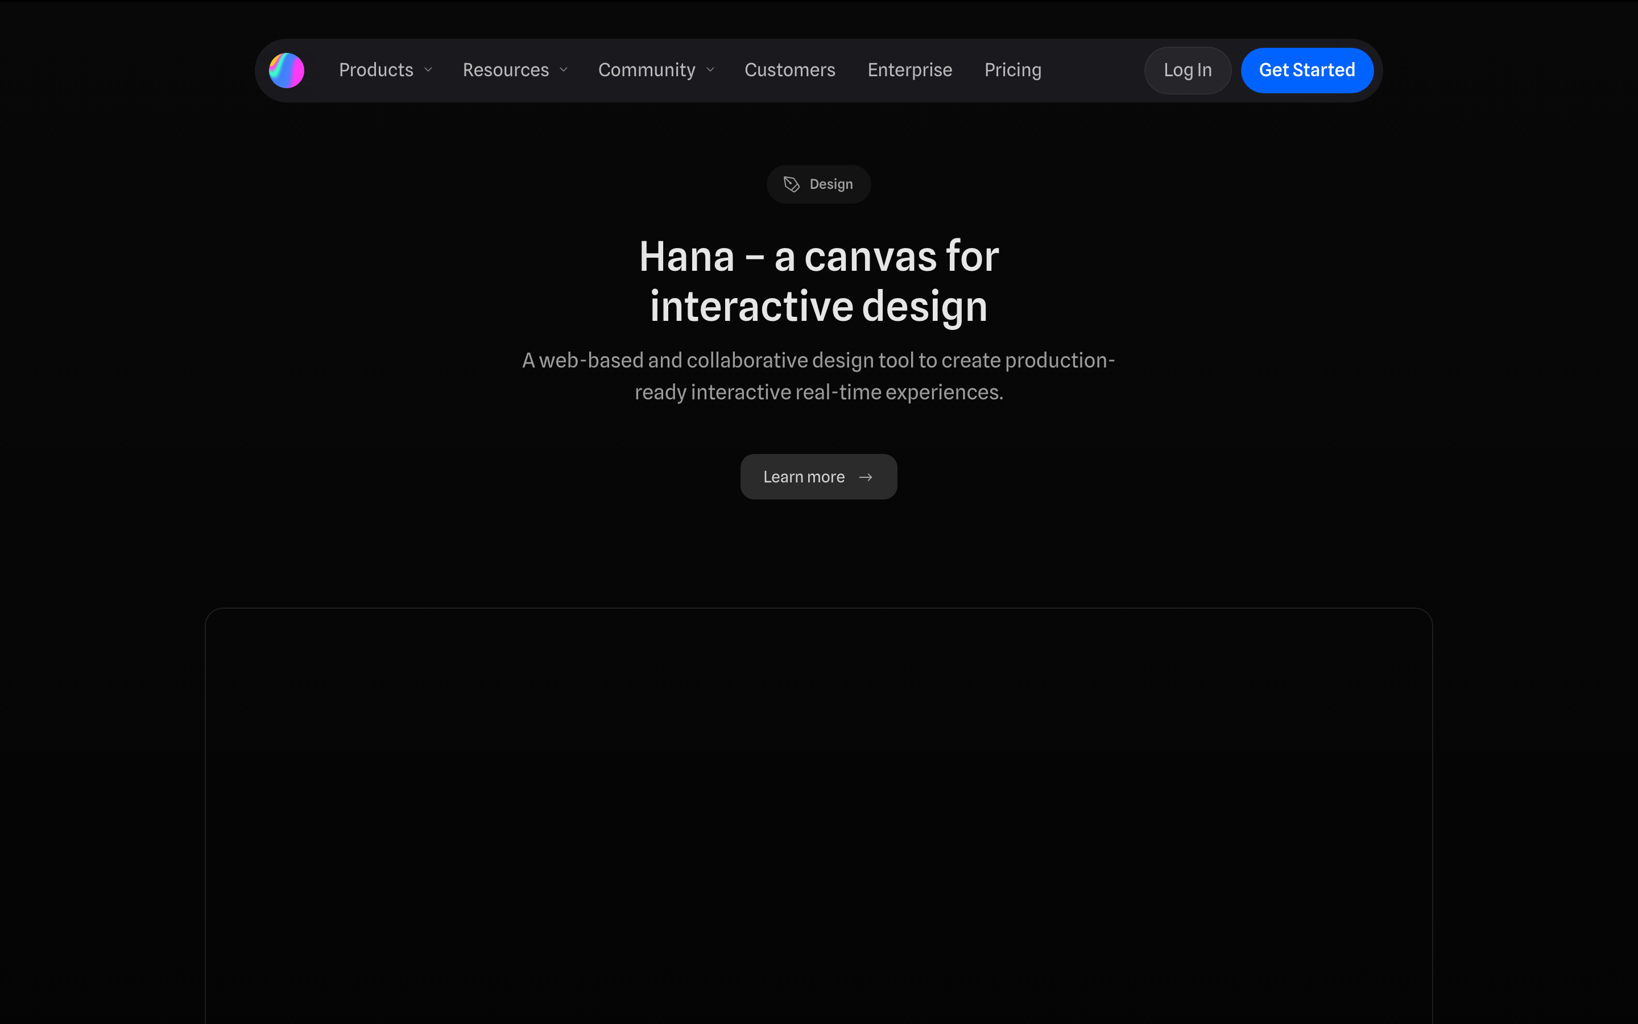Expand the Resources chevron arrow
1638x1024 pixels.
click(563, 71)
